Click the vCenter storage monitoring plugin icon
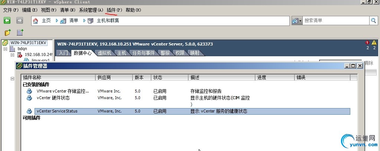 pos(29,91)
